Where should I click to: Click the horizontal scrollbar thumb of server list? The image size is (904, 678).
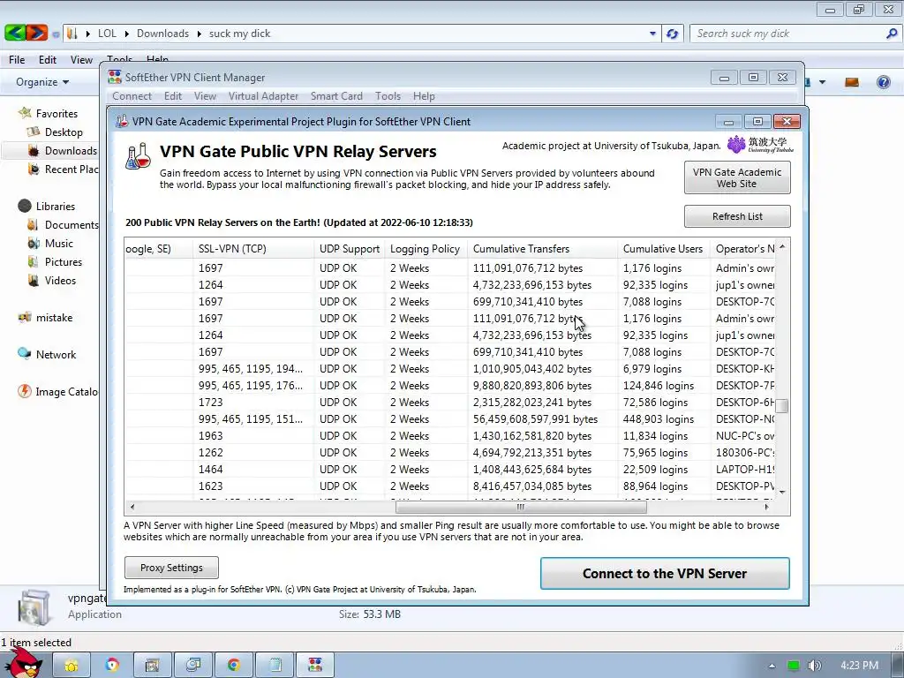[521, 508]
